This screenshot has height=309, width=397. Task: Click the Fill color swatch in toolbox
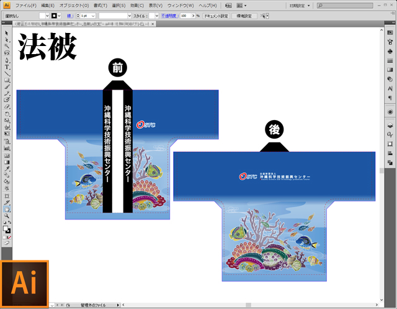click(6, 229)
